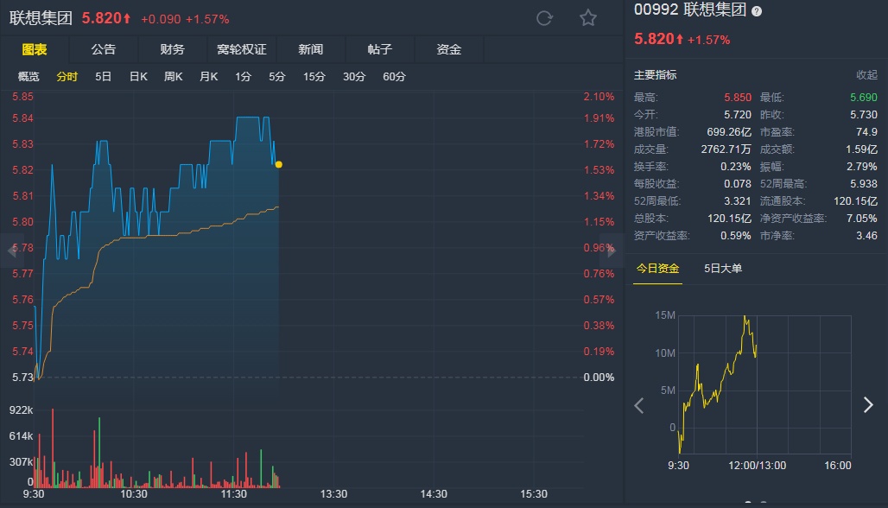888x508 pixels.
Task: Switch chart to 周K view
Action: pos(174,77)
